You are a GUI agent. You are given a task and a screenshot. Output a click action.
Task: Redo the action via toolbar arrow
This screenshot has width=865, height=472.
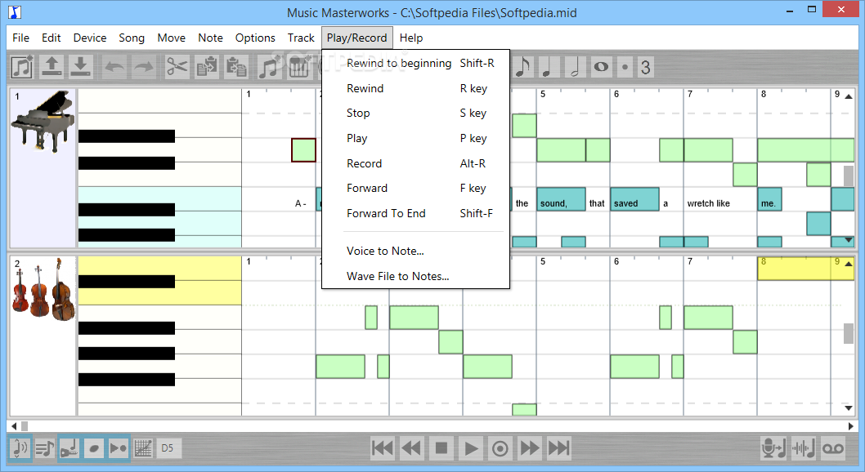coord(144,67)
